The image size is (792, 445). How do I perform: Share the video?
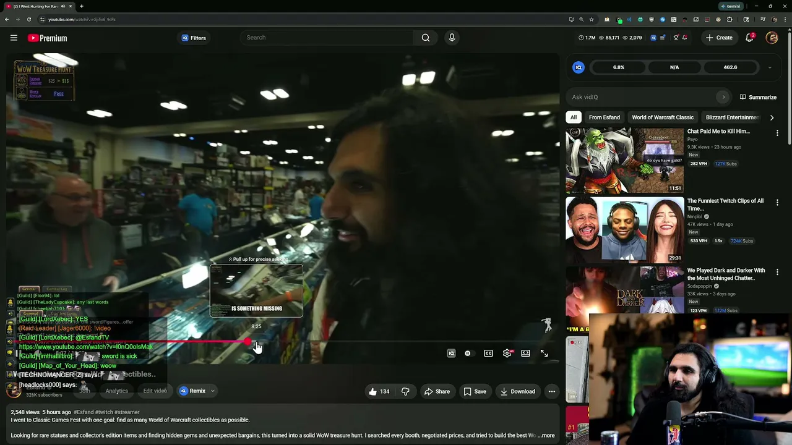[437, 391]
